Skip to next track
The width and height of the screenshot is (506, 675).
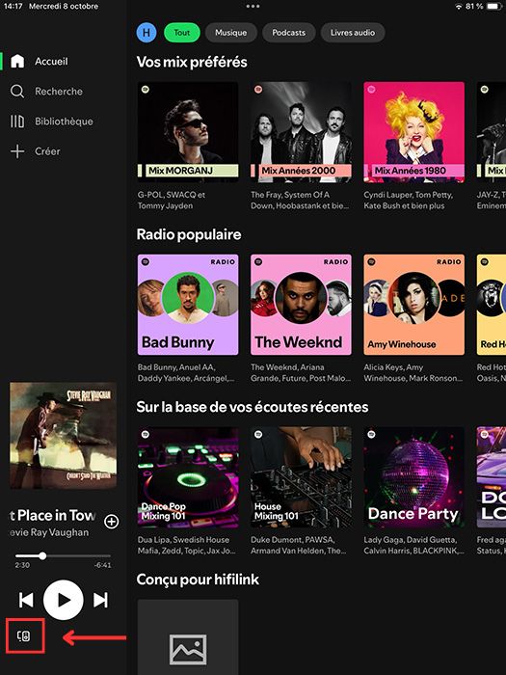pyautogui.click(x=100, y=600)
